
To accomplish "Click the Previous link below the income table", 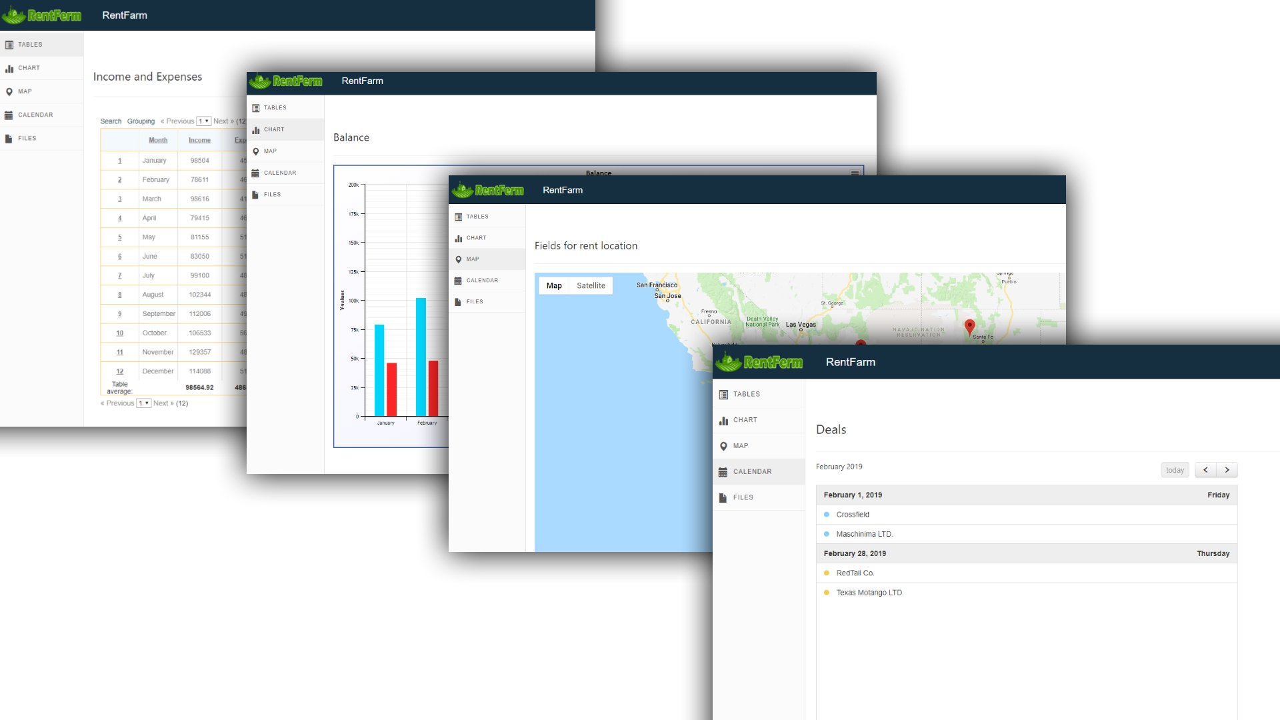I will (117, 403).
